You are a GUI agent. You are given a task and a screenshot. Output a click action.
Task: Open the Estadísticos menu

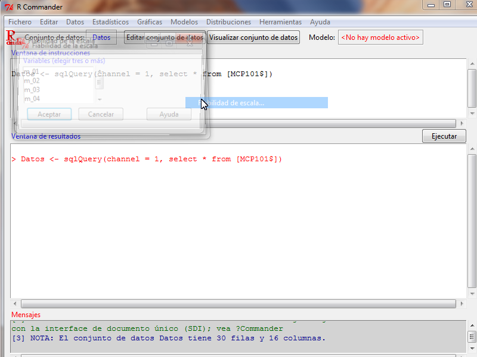(x=110, y=22)
